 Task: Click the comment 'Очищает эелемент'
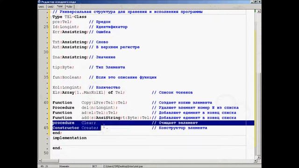point(178,123)
